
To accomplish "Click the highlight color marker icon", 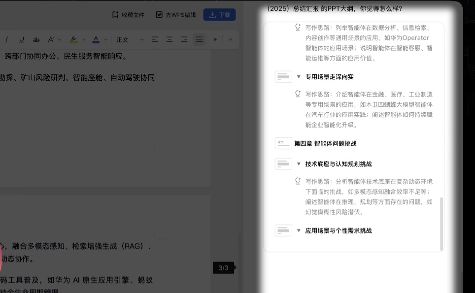I will 73,39.
